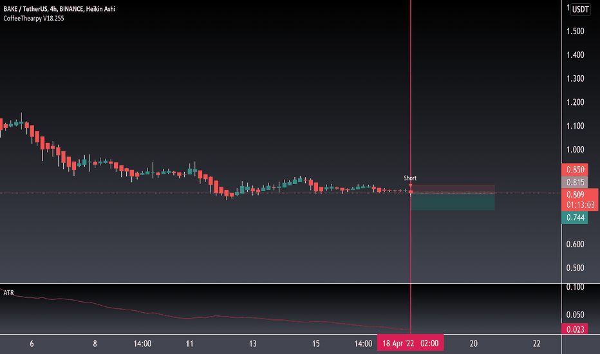Click the BAKE / TetherUS symbol title
The image size is (600, 354).
point(59,9)
